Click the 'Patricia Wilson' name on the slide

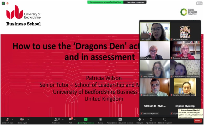104,78
